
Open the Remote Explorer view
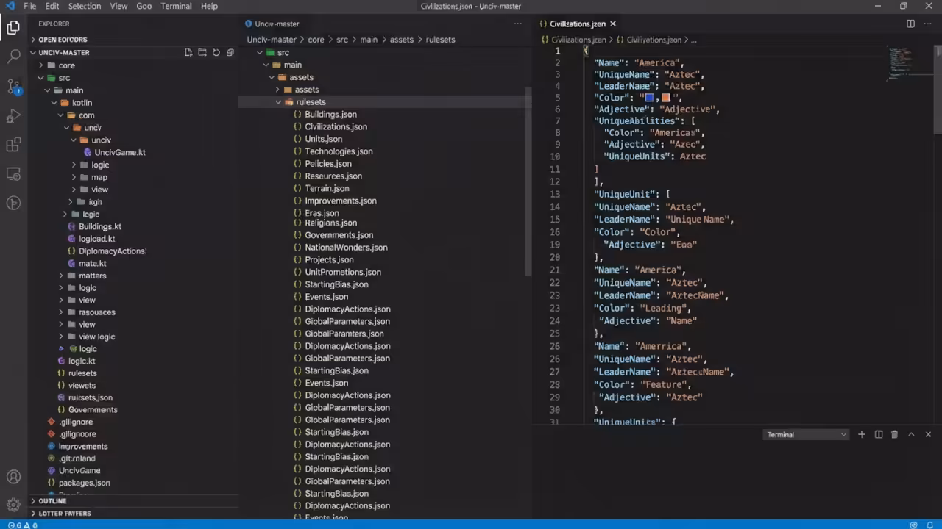tap(13, 174)
